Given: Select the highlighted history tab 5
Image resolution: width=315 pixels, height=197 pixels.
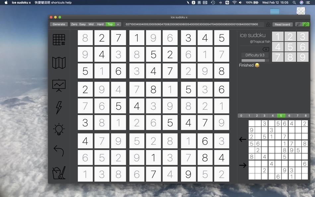Looking at the screenshot, I should [281, 116].
